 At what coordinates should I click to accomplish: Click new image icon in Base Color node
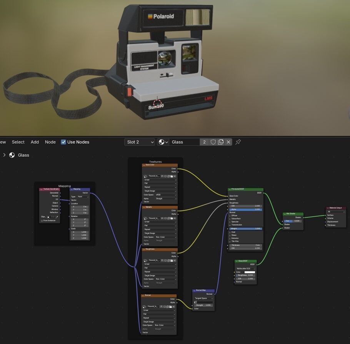point(168,176)
